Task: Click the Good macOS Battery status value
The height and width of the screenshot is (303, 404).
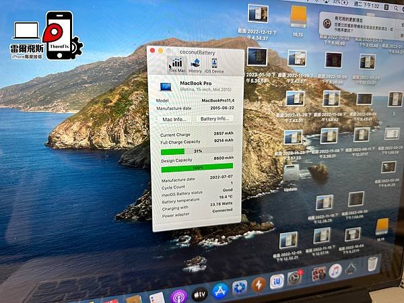Action: point(228,190)
